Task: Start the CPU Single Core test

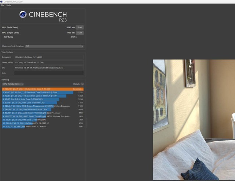Action: [x=80, y=33]
